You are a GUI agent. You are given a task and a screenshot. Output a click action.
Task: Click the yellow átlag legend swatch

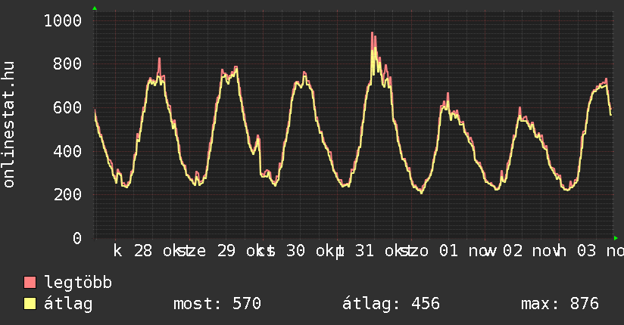click(x=30, y=304)
